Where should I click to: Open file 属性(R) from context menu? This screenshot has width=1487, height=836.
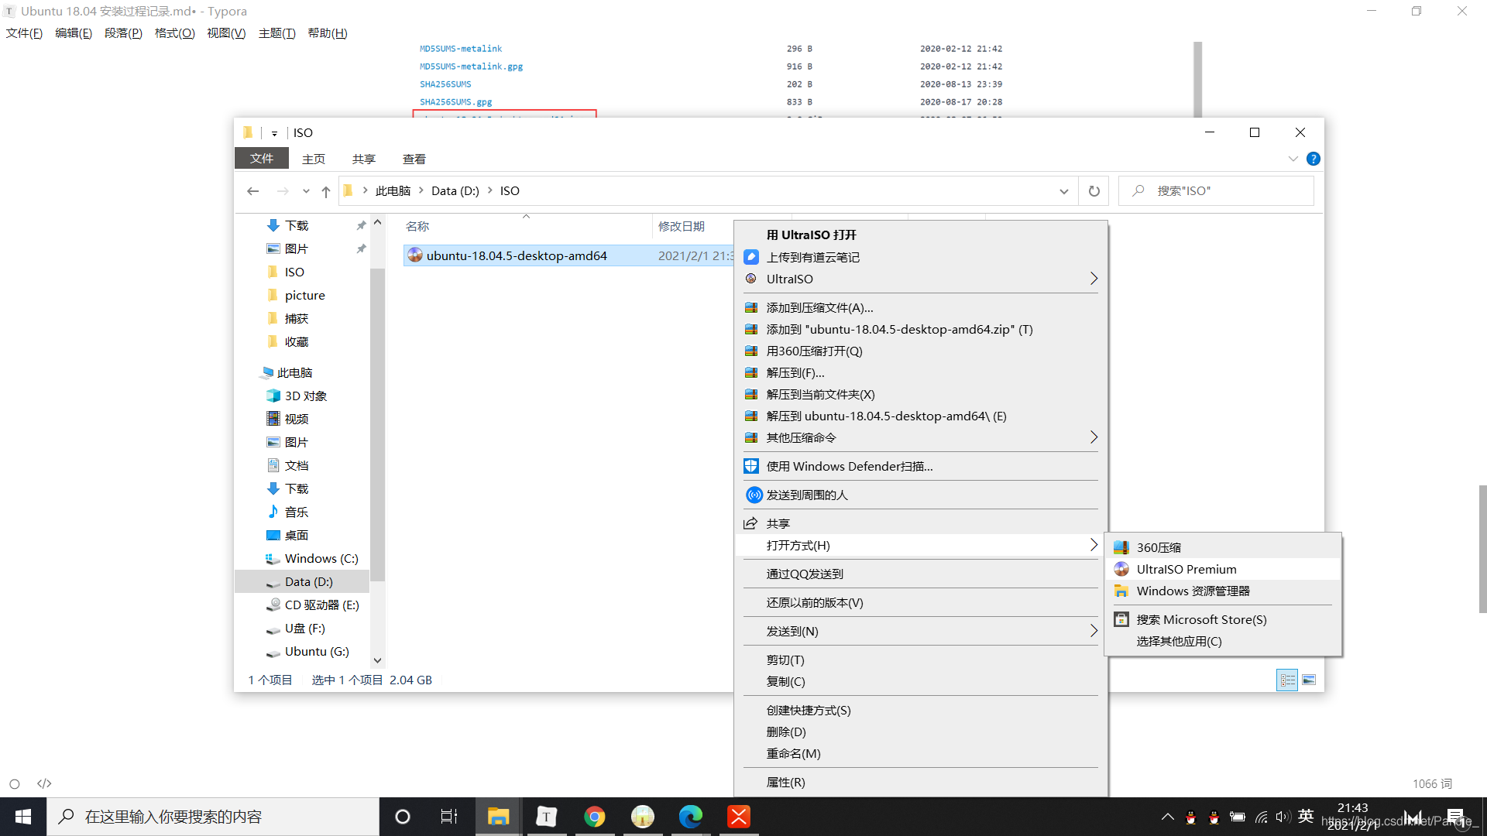click(x=920, y=782)
